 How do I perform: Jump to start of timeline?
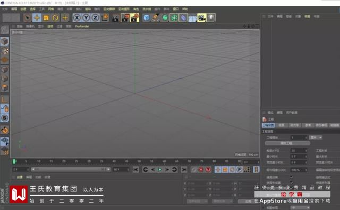tap(136, 170)
